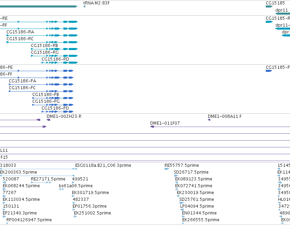Click the RE55757.5prime arrow glyph

tap(167, 169)
